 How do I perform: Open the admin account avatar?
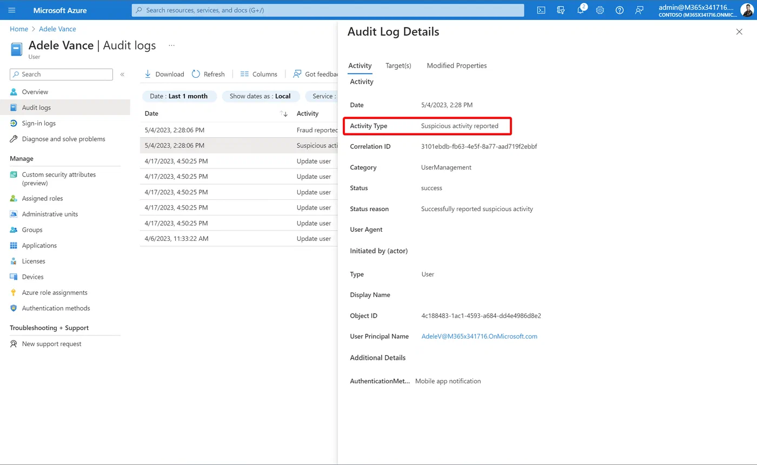click(747, 10)
